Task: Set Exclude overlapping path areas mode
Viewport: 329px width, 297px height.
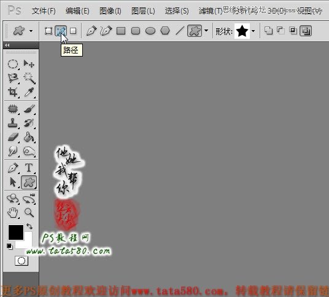Action: (306, 31)
